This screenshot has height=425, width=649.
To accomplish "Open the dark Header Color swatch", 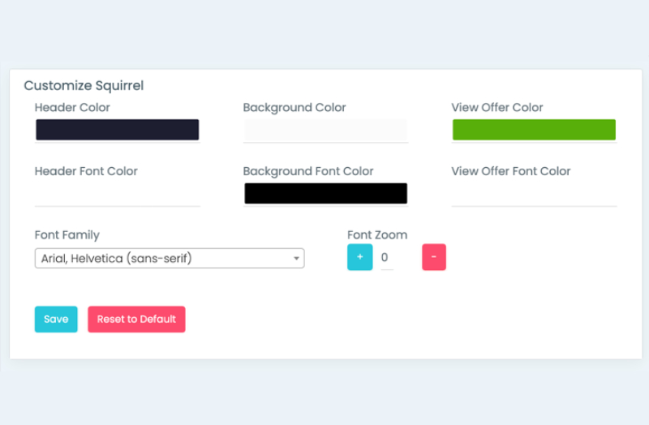I will 118,130.
